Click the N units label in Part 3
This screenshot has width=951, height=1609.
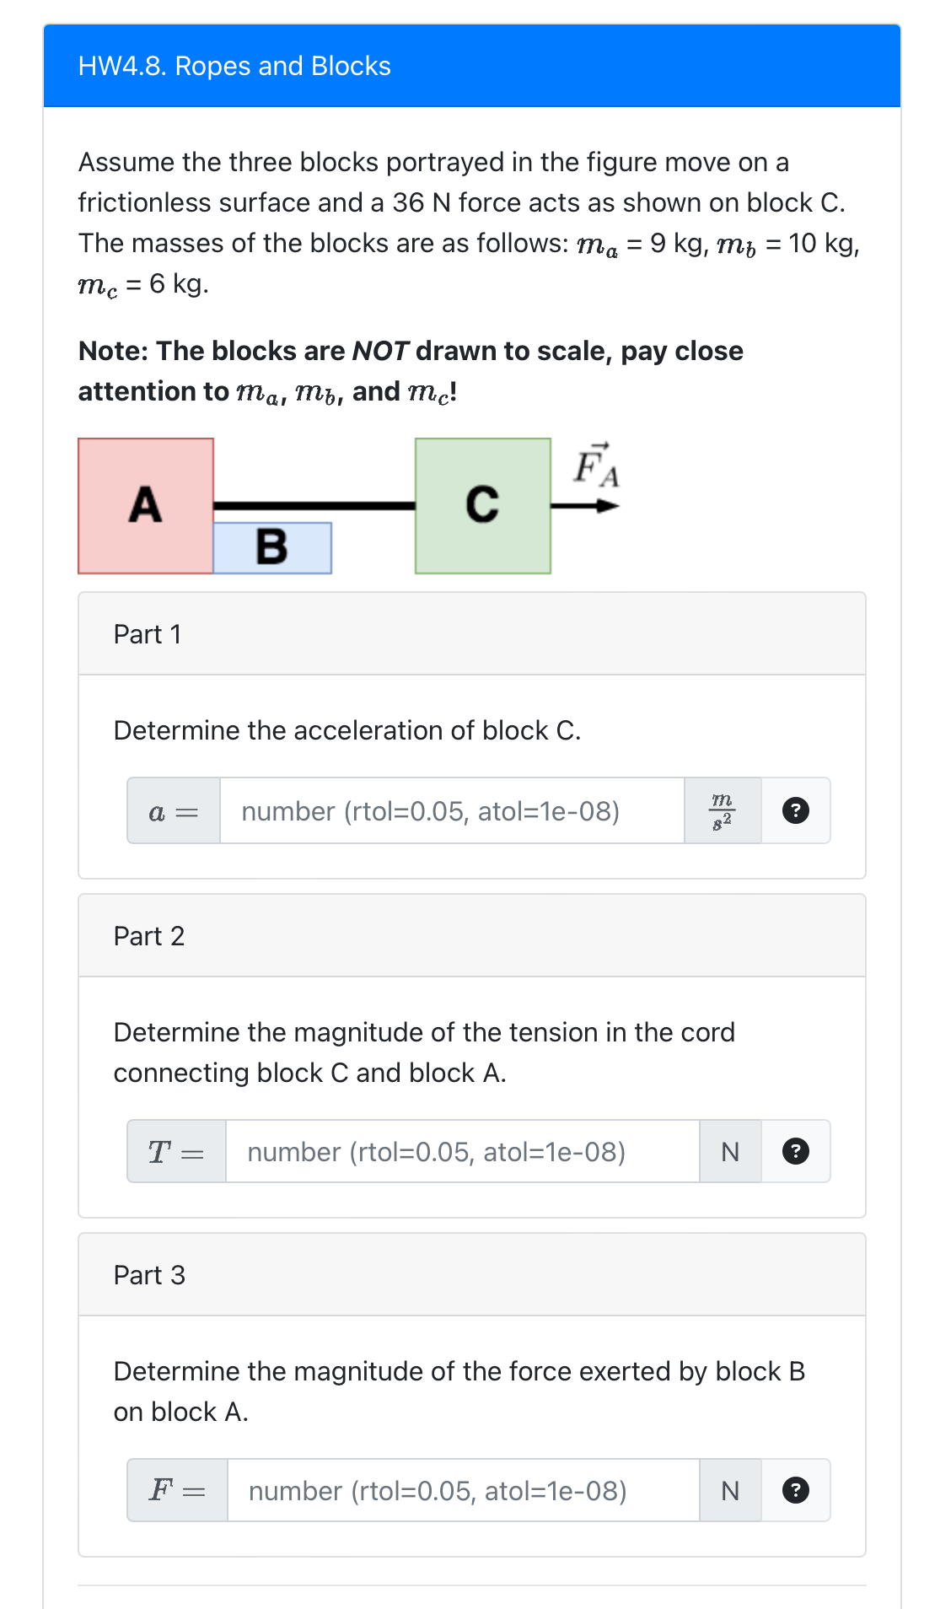730,1490
